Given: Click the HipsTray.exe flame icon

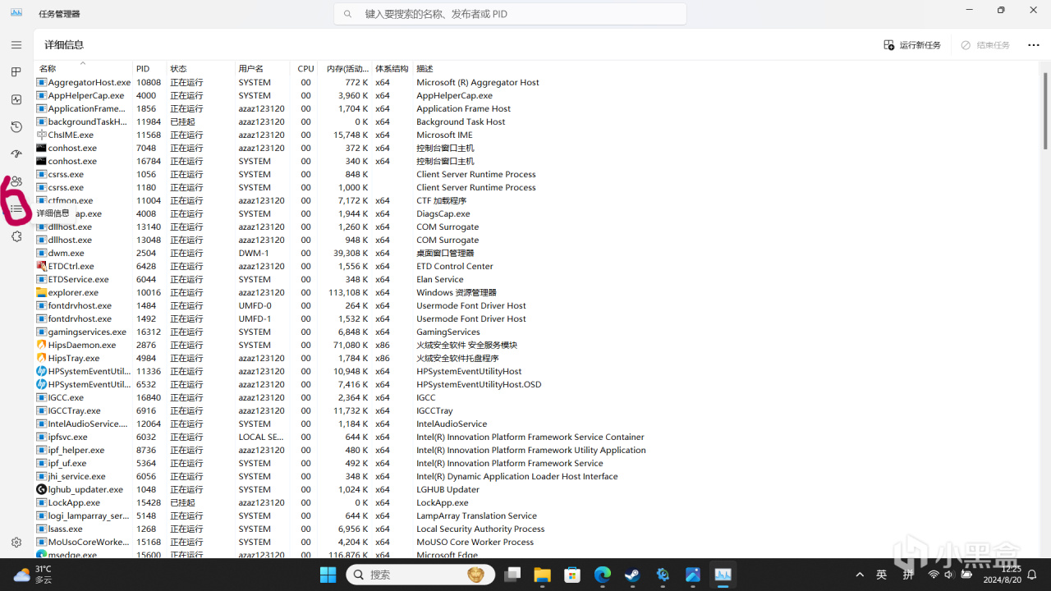Looking at the screenshot, I should tap(41, 358).
